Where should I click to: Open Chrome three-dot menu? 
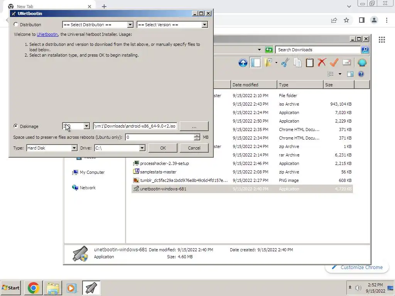(387, 20)
